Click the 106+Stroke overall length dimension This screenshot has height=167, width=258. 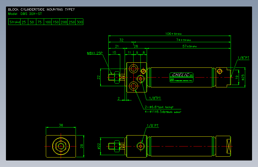[x=173, y=34]
